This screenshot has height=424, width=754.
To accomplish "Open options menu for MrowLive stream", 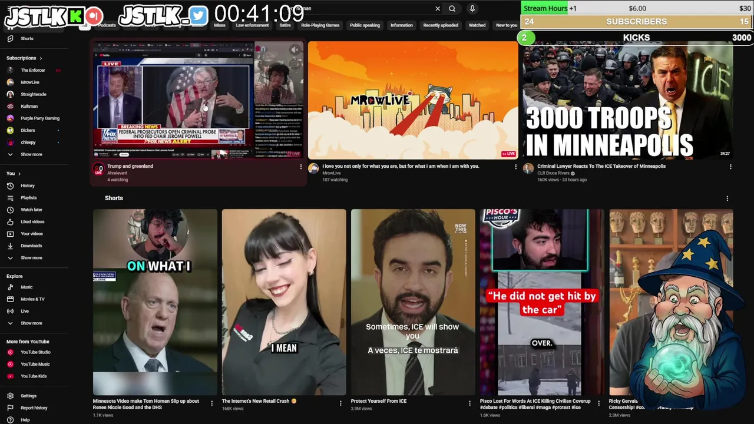I will (x=515, y=167).
